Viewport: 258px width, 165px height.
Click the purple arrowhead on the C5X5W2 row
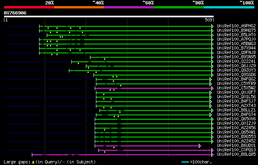(x=212, y=88)
